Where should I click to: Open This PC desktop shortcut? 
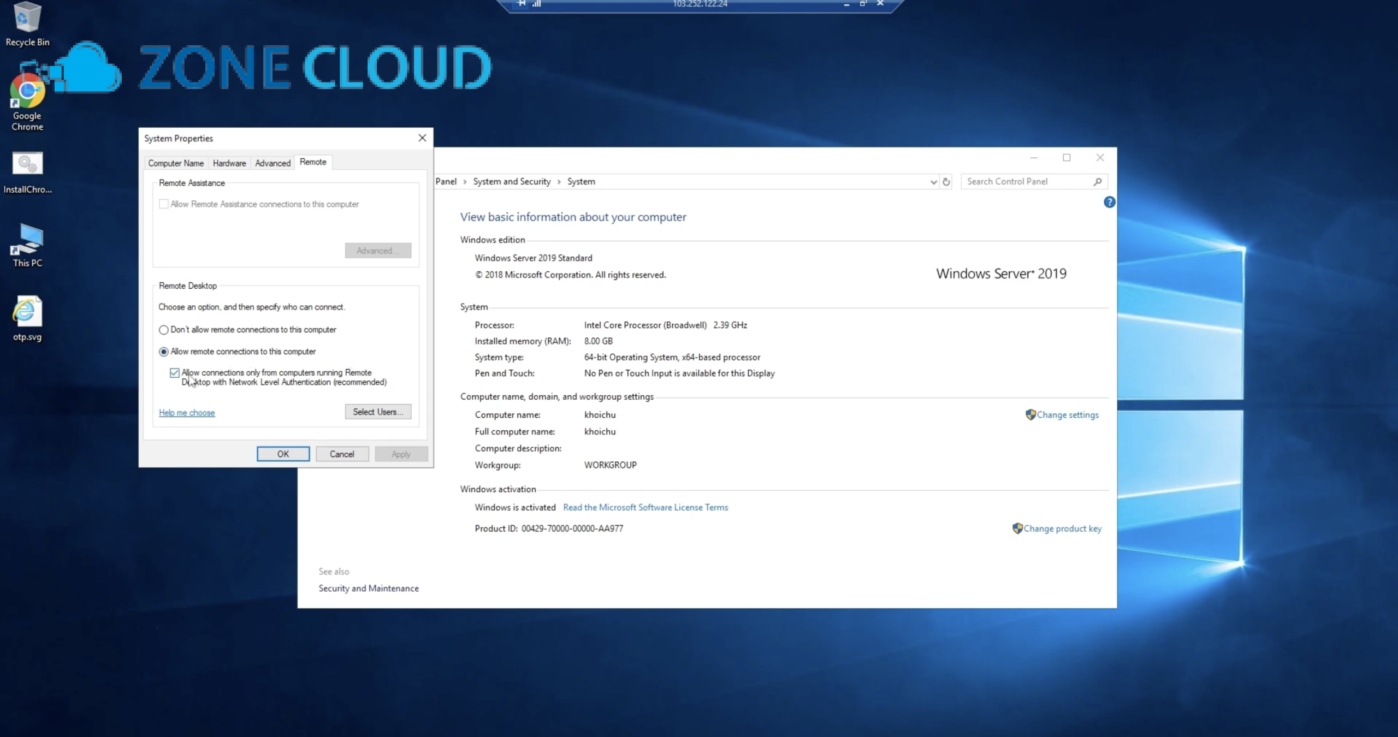pos(27,246)
